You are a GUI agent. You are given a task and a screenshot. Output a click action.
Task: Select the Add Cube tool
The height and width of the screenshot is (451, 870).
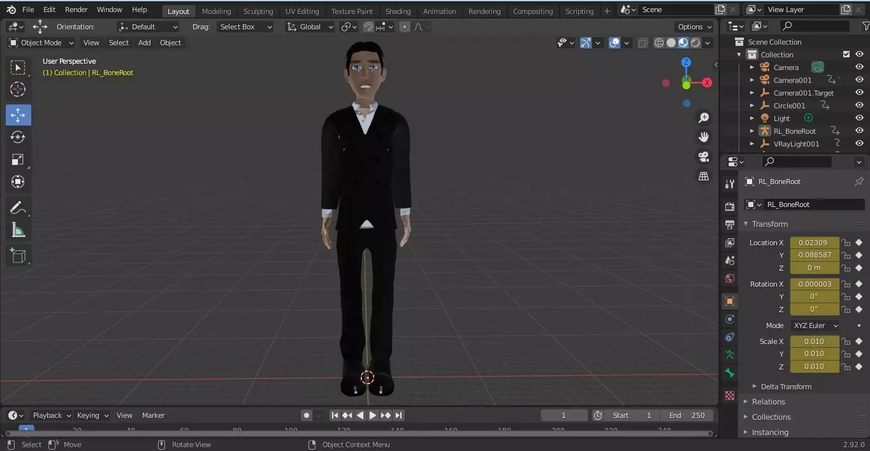point(18,256)
